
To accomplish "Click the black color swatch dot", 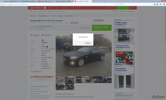I will [x=47, y=47].
